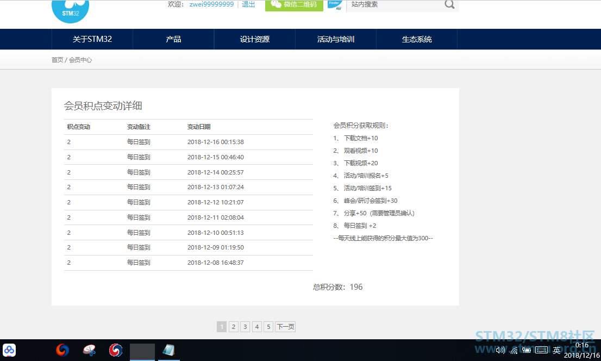Click the 会员积分获取规则 heading
Image resolution: width=601 pixels, height=361 pixels.
pos(360,126)
